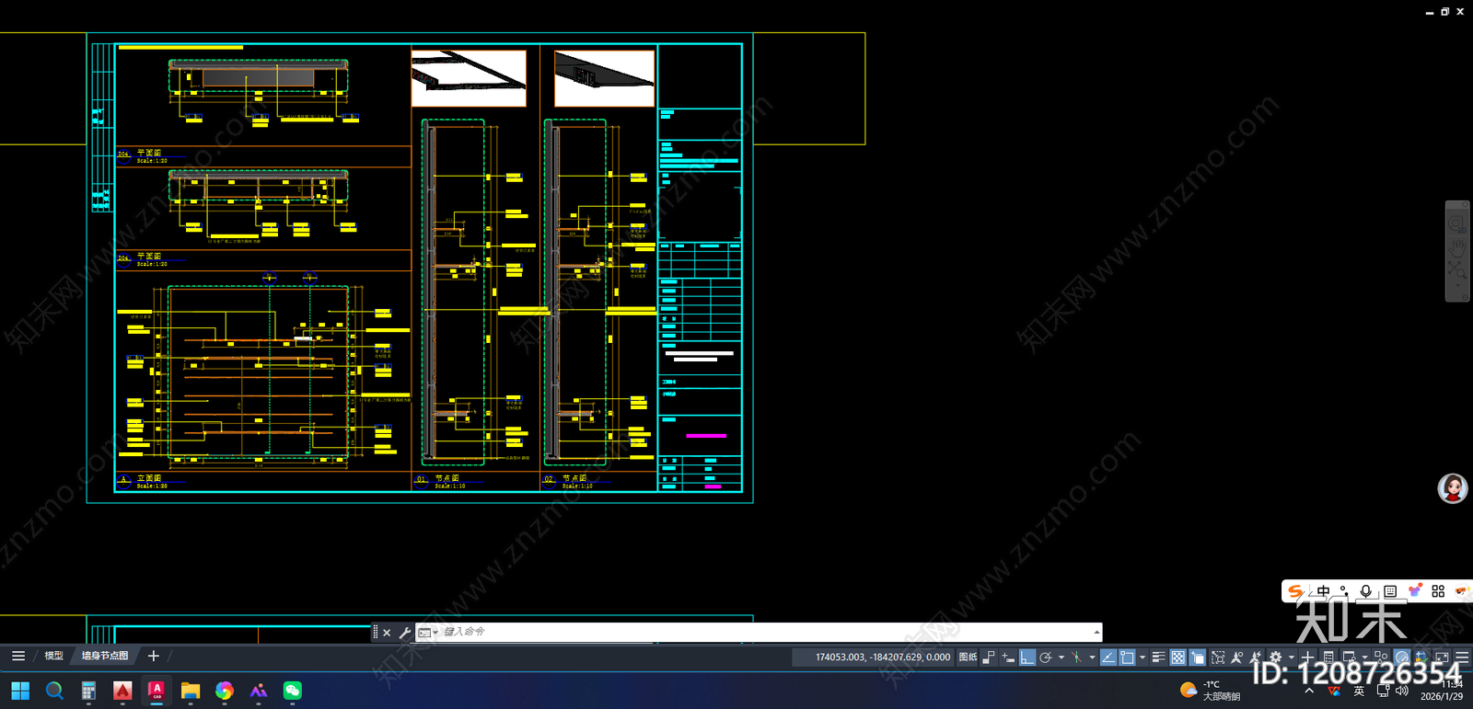Click the Quick Properties status icon
The image size is (1473, 709).
point(1328,657)
